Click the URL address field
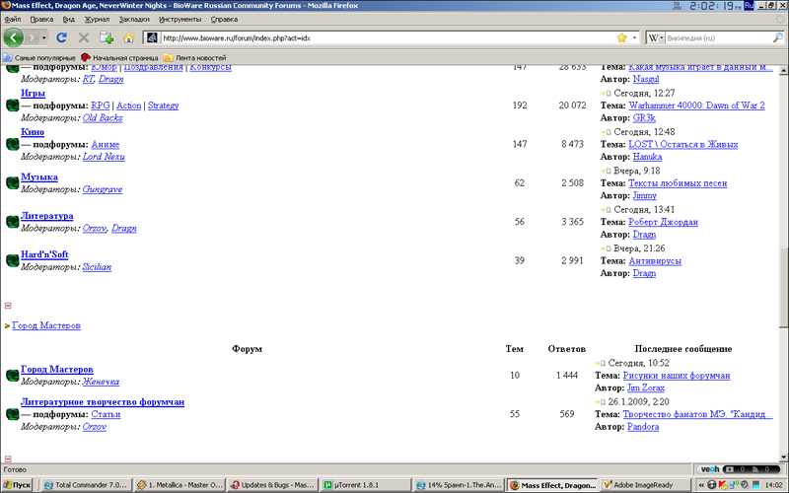 (x=388, y=37)
